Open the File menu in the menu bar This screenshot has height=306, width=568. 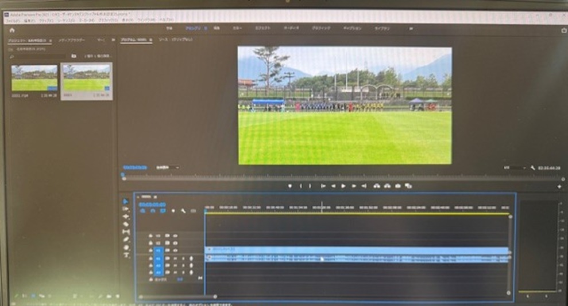[12, 20]
